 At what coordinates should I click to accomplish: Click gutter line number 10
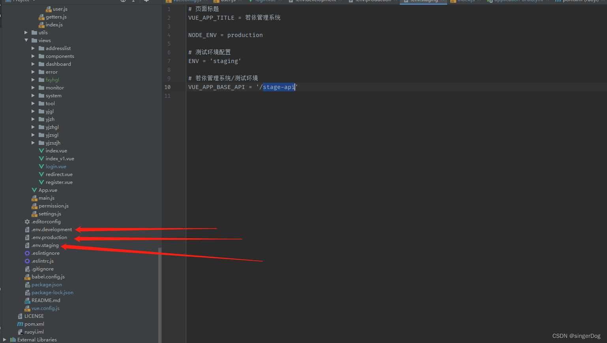click(167, 87)
